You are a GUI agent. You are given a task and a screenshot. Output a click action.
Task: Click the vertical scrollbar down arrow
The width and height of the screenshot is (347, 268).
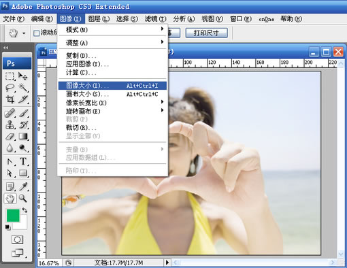click(x=341, y=254)
